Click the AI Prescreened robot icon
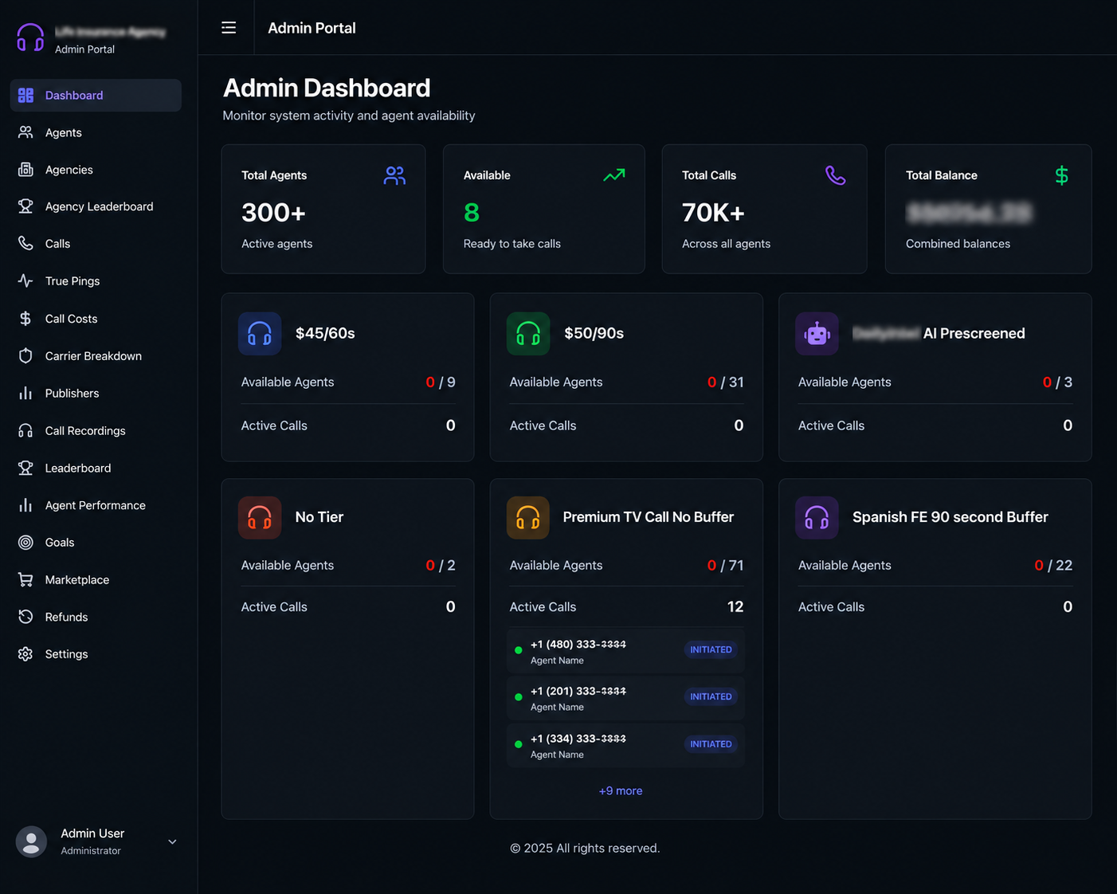1117x894 pixels. pyautogui.click(x=817, y=334)
